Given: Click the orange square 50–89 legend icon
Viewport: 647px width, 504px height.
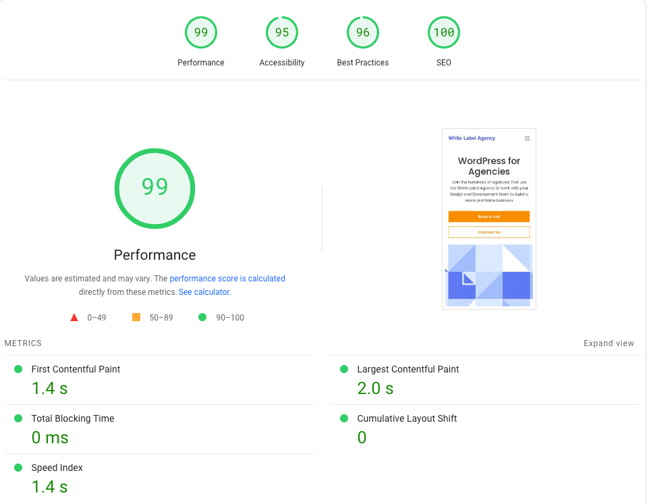Looking at the screenshot, I should 136,317.
